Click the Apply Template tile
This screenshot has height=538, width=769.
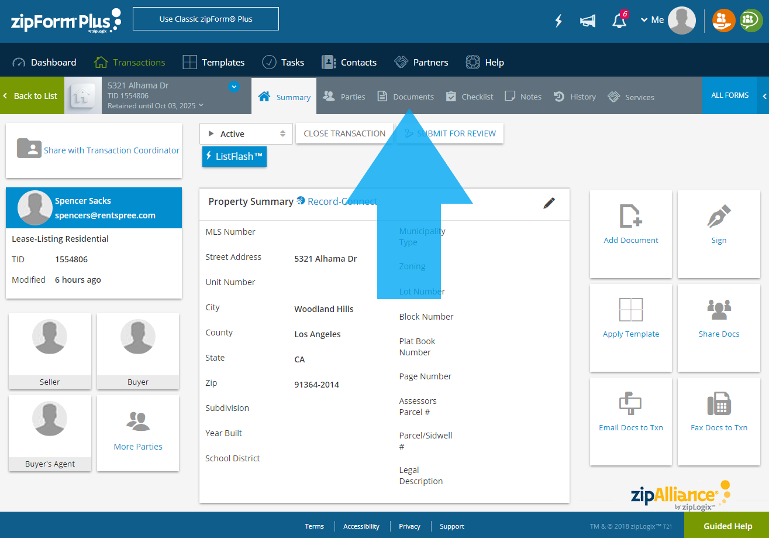631,328
